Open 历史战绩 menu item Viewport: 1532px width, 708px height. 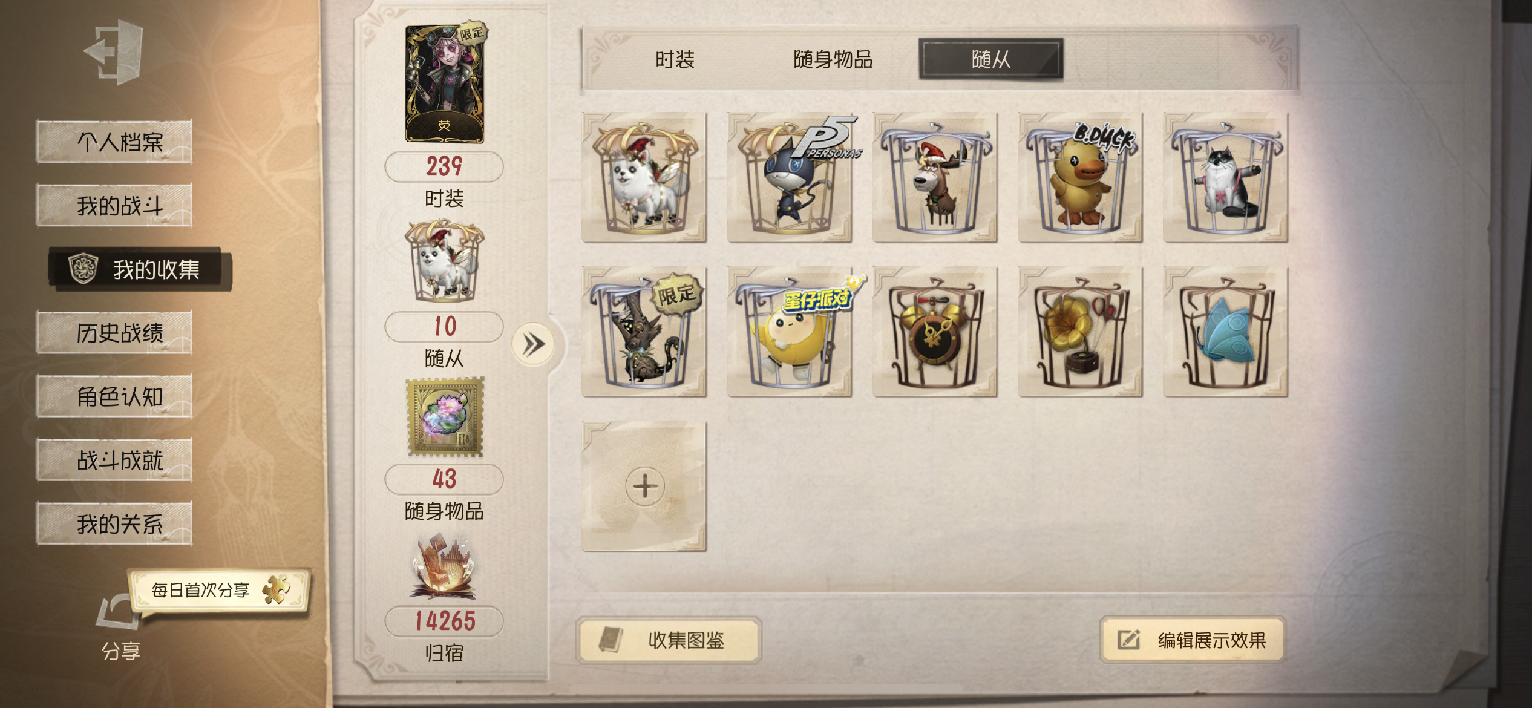tap(114, 333)
